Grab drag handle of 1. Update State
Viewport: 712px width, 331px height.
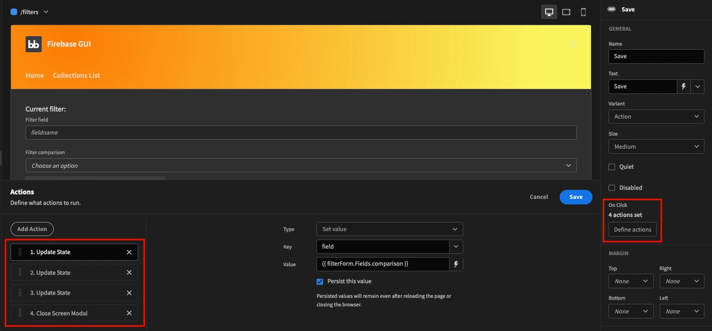[20, 252]
